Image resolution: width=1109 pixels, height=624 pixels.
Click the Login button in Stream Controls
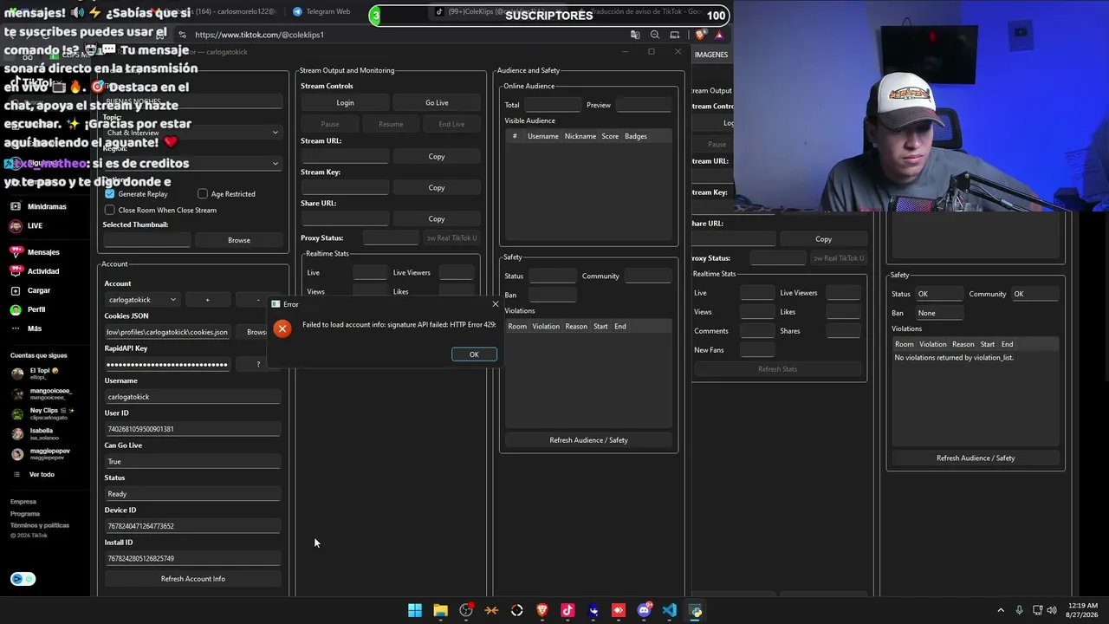click(345, 103)
